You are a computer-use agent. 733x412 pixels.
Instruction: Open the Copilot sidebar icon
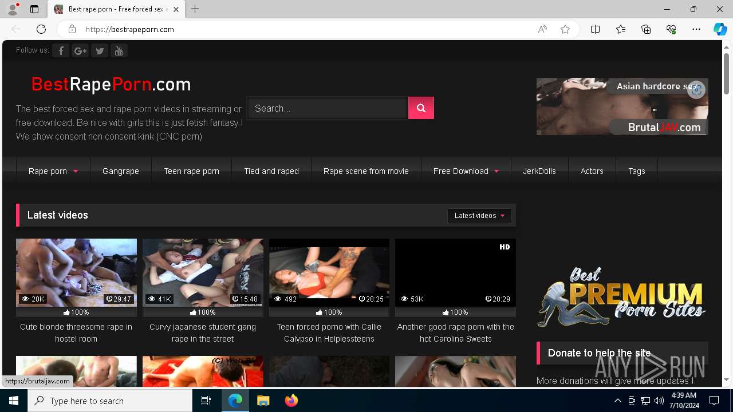(x=720, y=29)
